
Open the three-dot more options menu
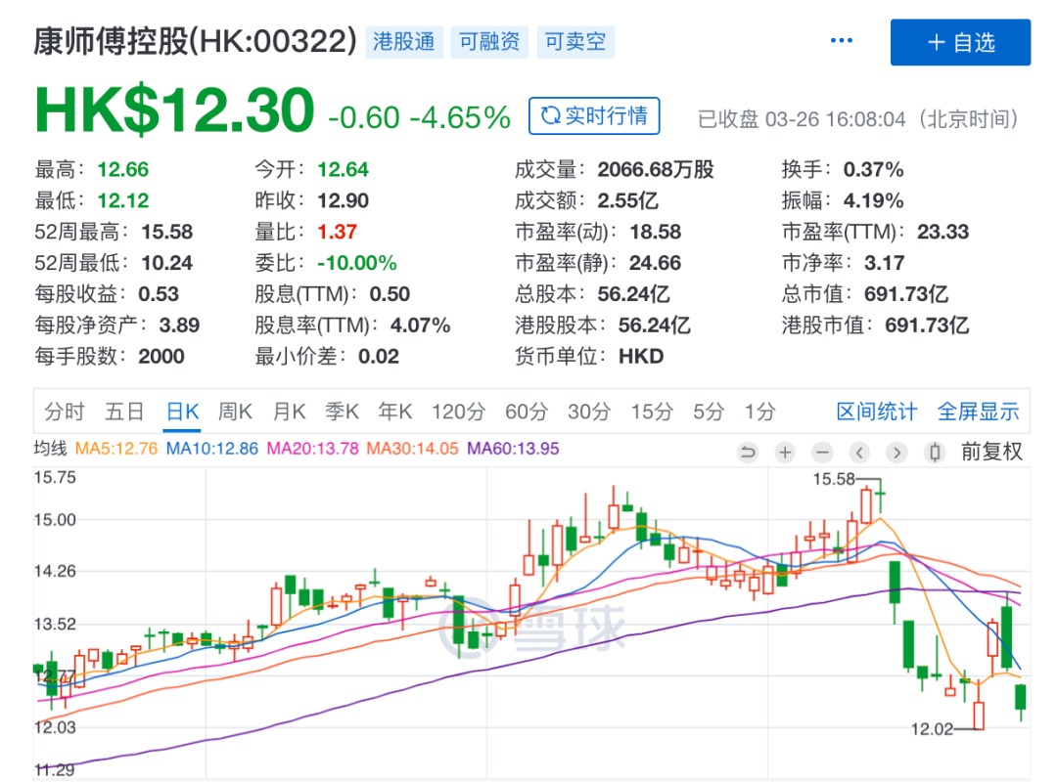(x=841, y=41)
